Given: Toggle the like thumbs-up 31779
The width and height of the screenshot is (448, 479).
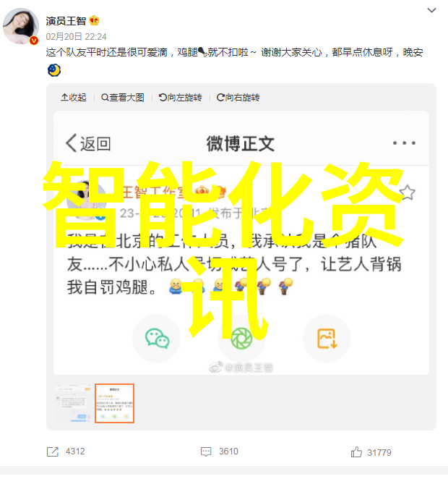Looking at the screenshot, I should point(356,452).
